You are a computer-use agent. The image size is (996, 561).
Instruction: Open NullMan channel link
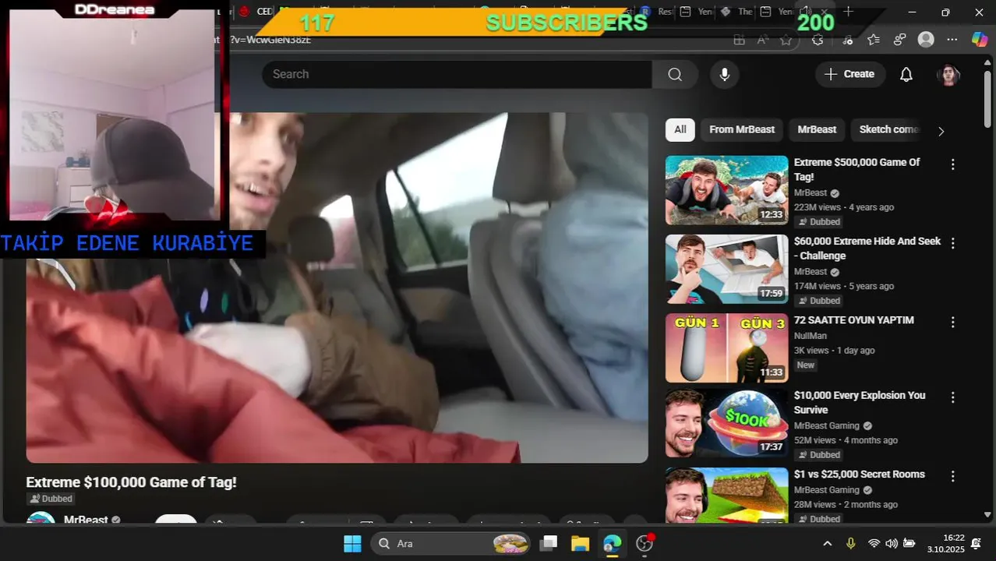(811, 336)
